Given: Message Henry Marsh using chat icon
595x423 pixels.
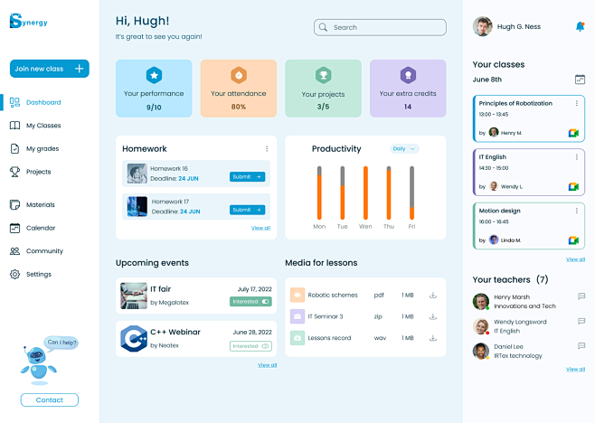Looking at the screenshot, I should (x=581, y=296).
